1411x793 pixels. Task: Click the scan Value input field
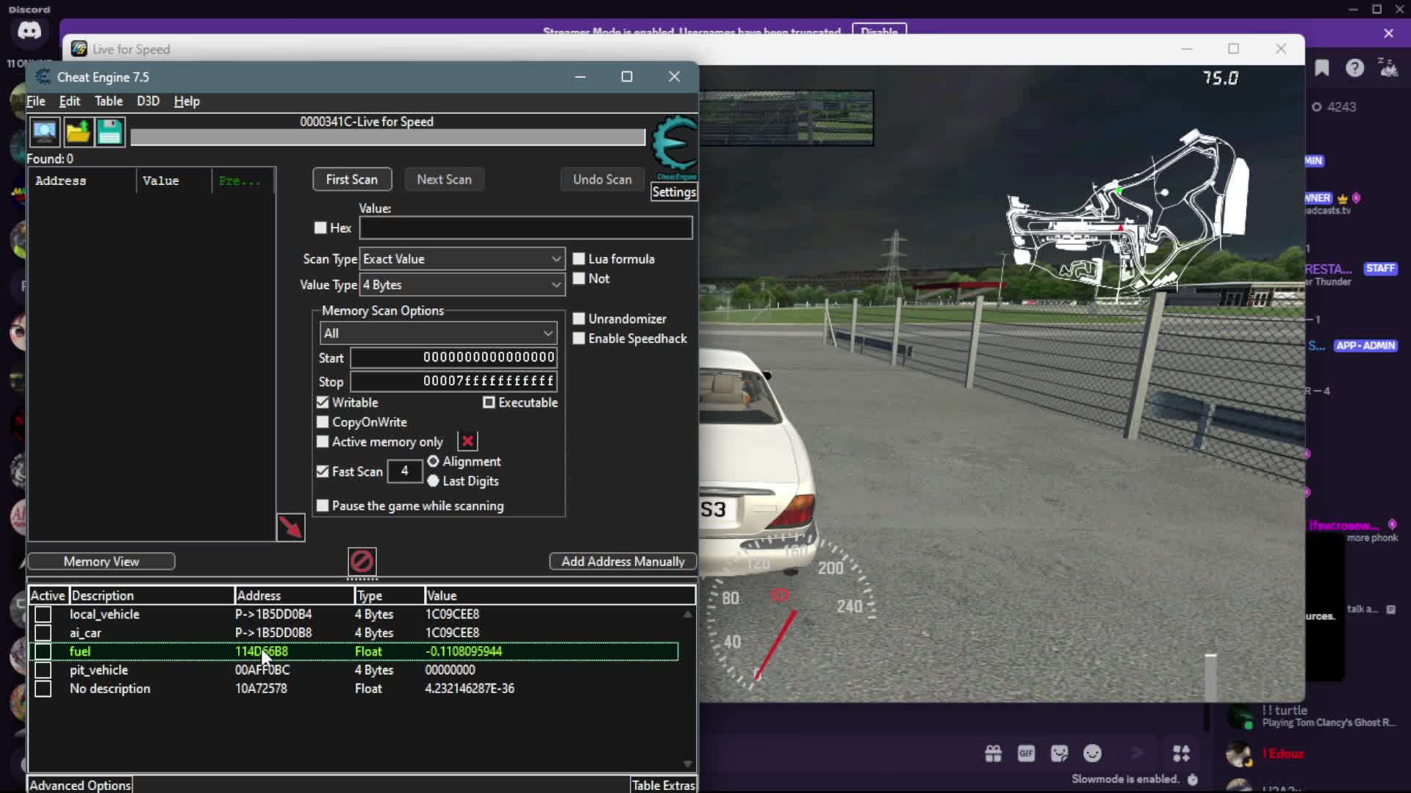coord(525,228)
